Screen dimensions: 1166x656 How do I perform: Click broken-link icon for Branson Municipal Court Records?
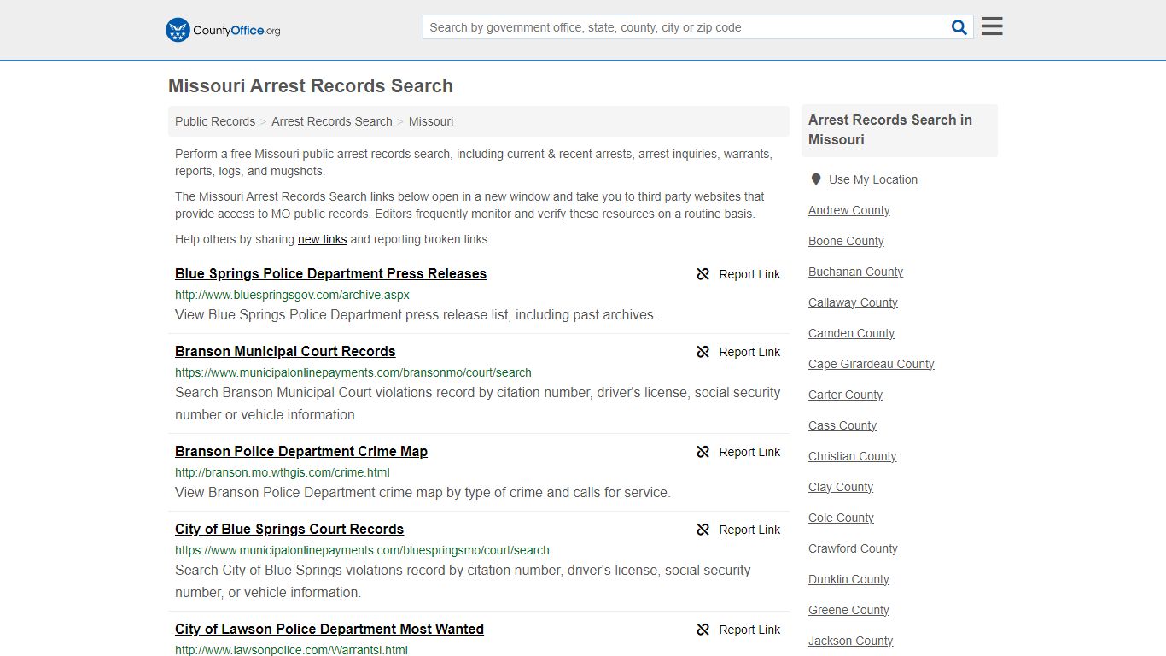[703, 352]
